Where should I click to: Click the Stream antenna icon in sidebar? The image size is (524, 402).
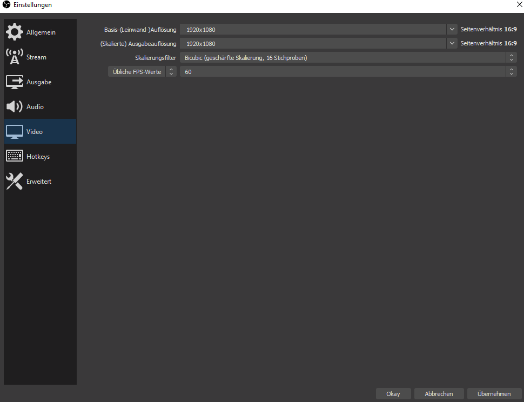click(x=15, y=57)
